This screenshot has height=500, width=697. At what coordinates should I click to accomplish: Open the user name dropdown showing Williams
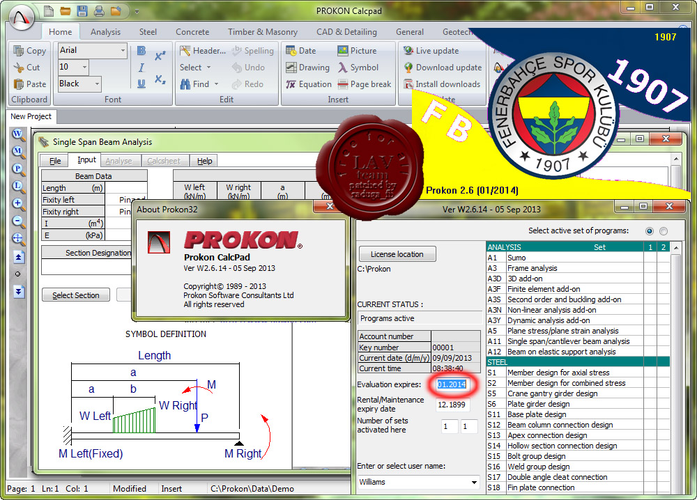[x=474, y=482]
